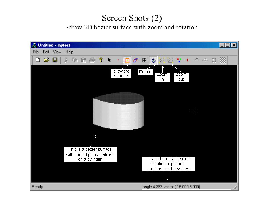Open the Edit menu
The width and height of the screenshot is (273, 204).
click(46, 52)
